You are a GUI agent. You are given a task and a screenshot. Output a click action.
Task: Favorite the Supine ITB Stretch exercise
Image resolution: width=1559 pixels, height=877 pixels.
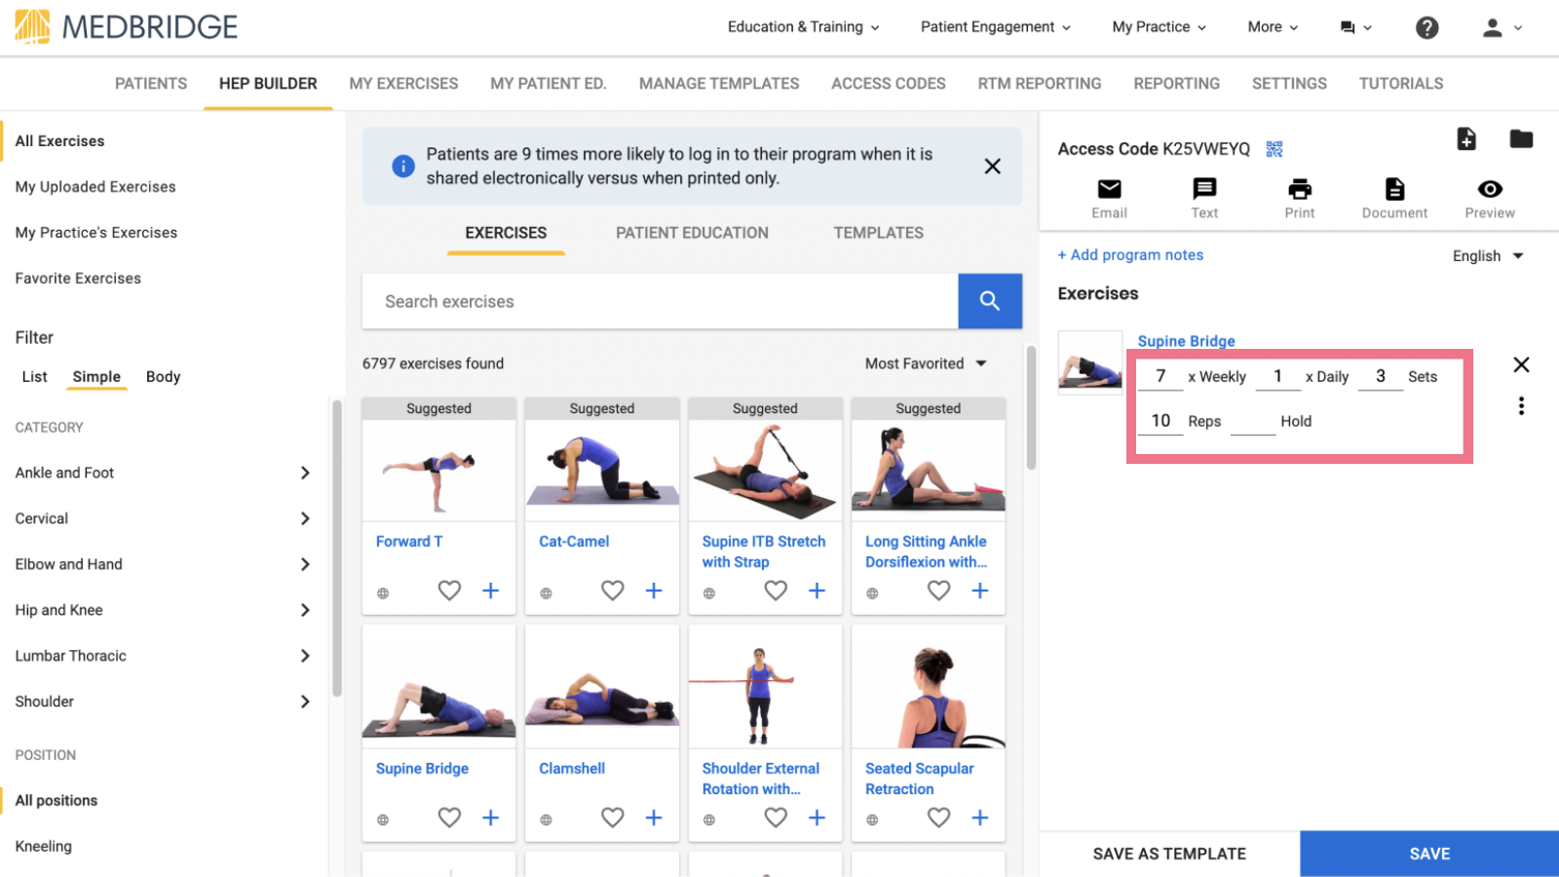[776, 591]
